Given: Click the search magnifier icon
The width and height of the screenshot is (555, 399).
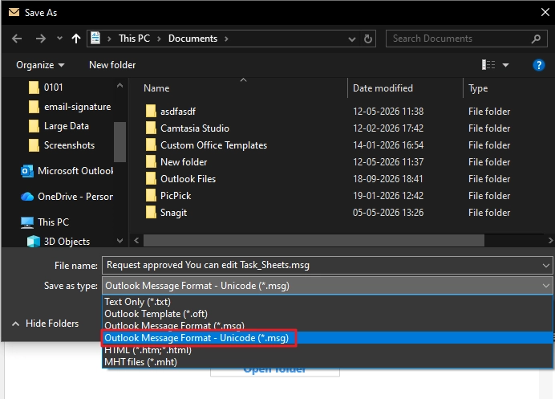Looking at the screenshot, I should 536,39.
